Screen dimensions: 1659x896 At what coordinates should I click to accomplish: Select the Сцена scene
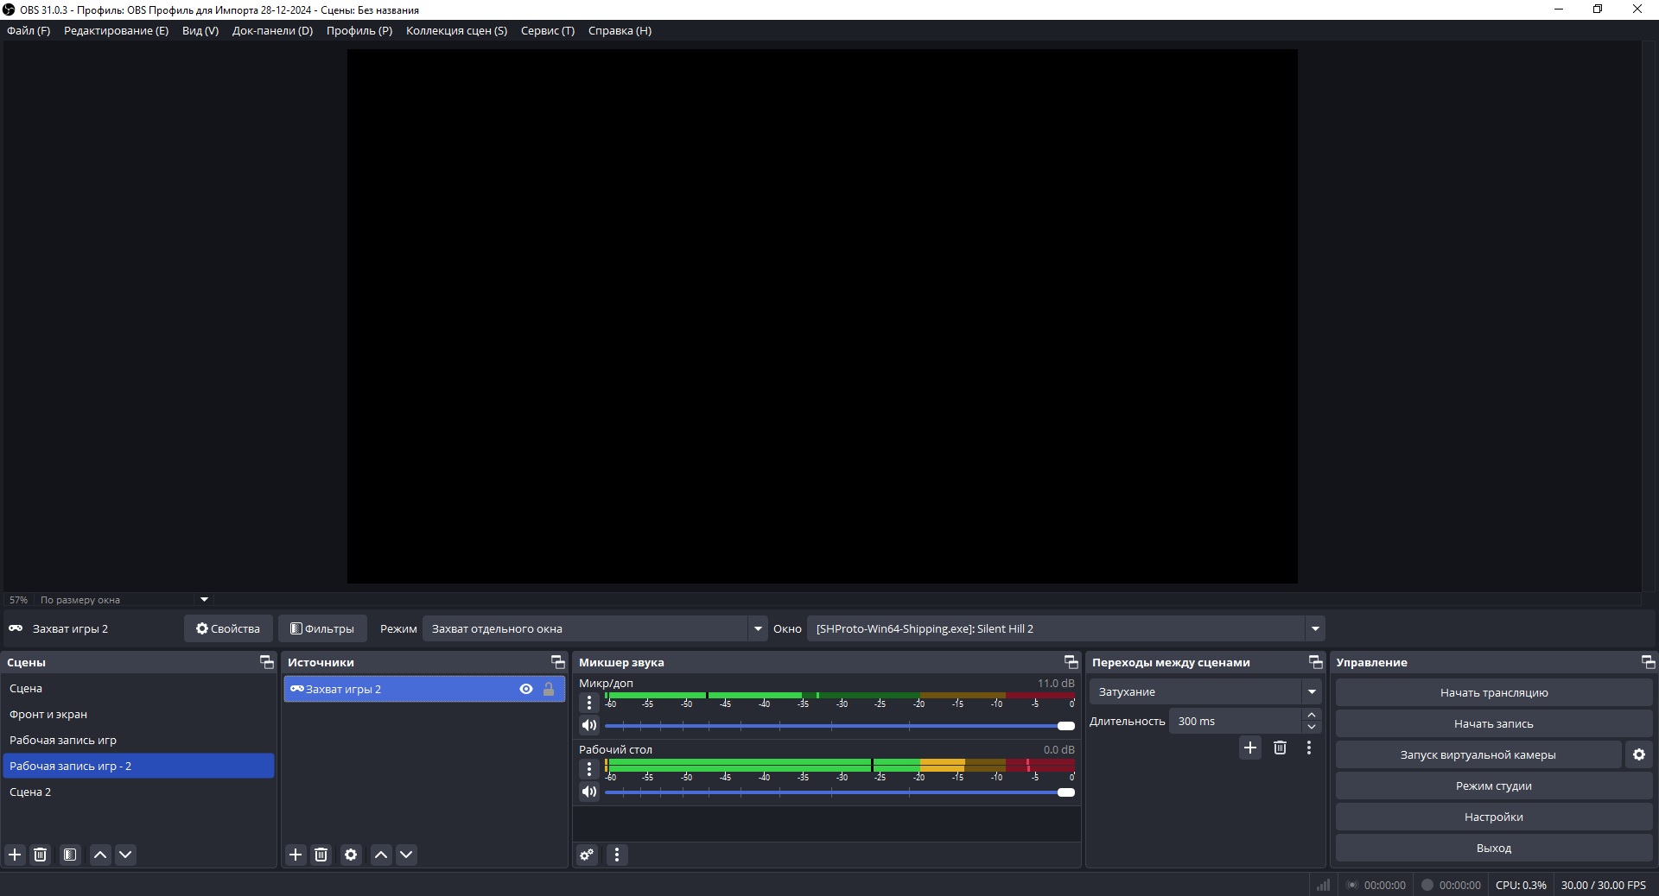138,688
